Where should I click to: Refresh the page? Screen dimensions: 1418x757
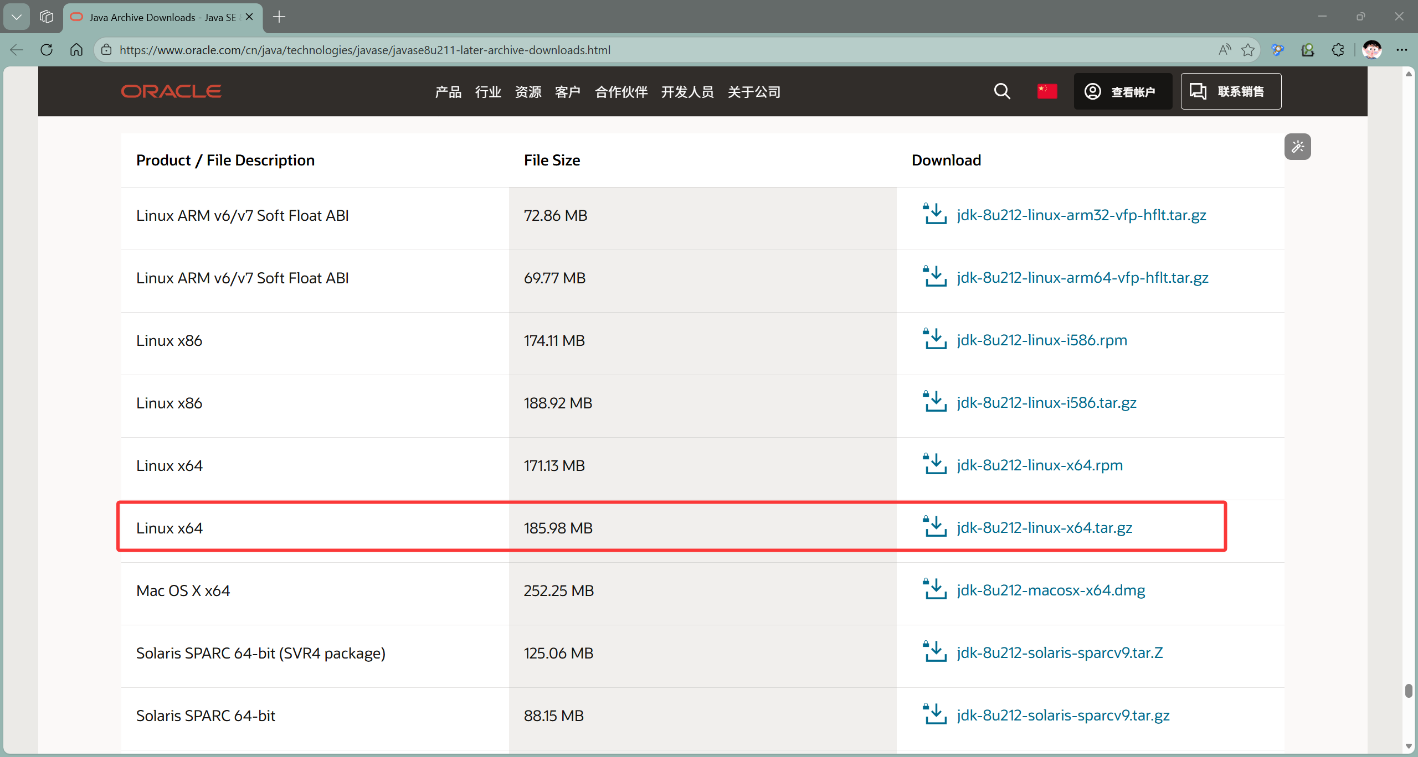(47, 50)
